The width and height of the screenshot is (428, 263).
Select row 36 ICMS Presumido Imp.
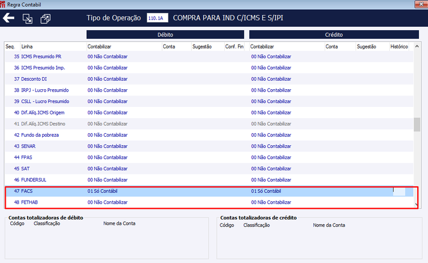[209, 68]
